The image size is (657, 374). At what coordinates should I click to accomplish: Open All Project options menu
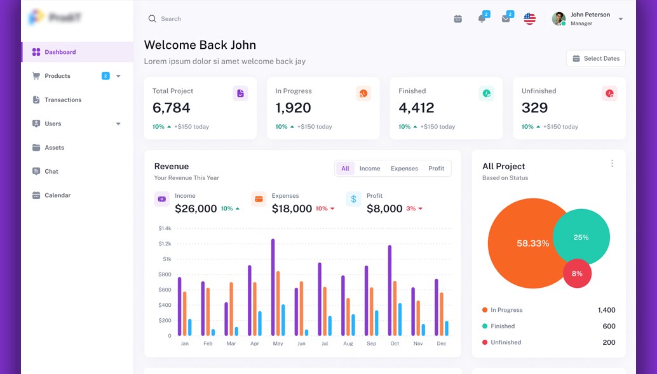tap(612, 163)
